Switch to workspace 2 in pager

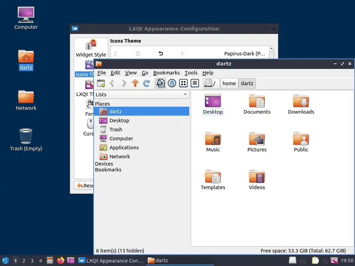[x=24, y=261]
